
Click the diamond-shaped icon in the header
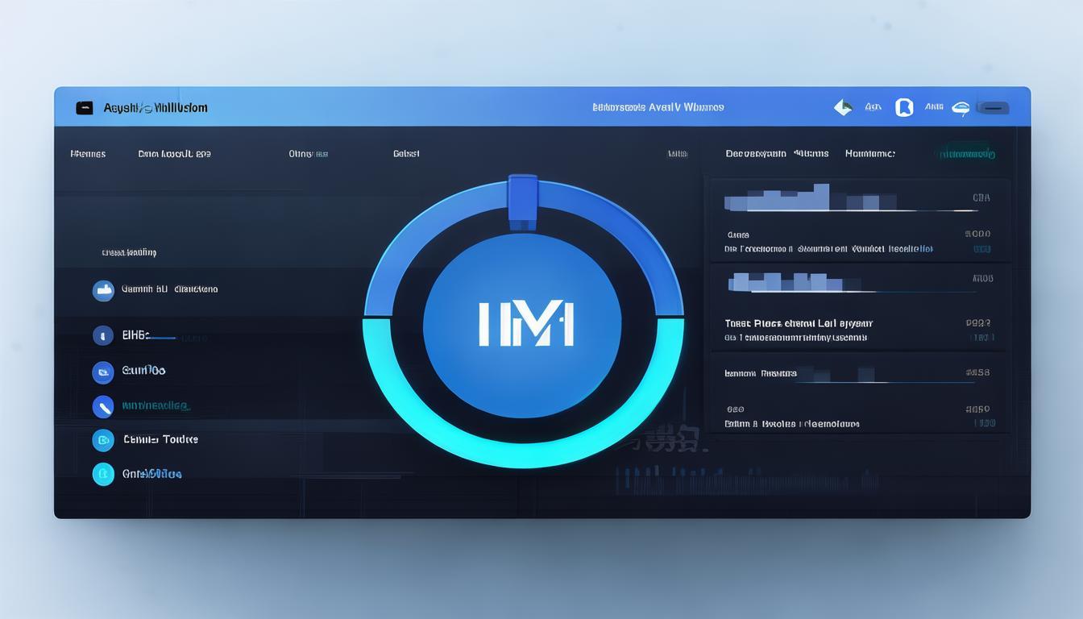click(843, 107)
